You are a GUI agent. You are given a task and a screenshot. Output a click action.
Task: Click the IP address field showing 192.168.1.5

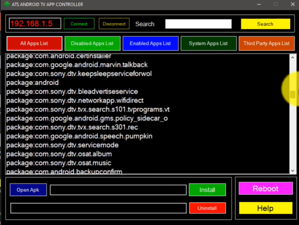[35, 24]
